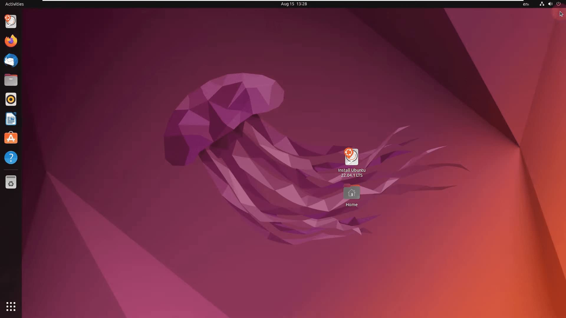Image resolution: width=566 pixels, height=318 pixels.
Task: Click the volume speaker icon
Action: pyautogui.click(x=550, y=4)
